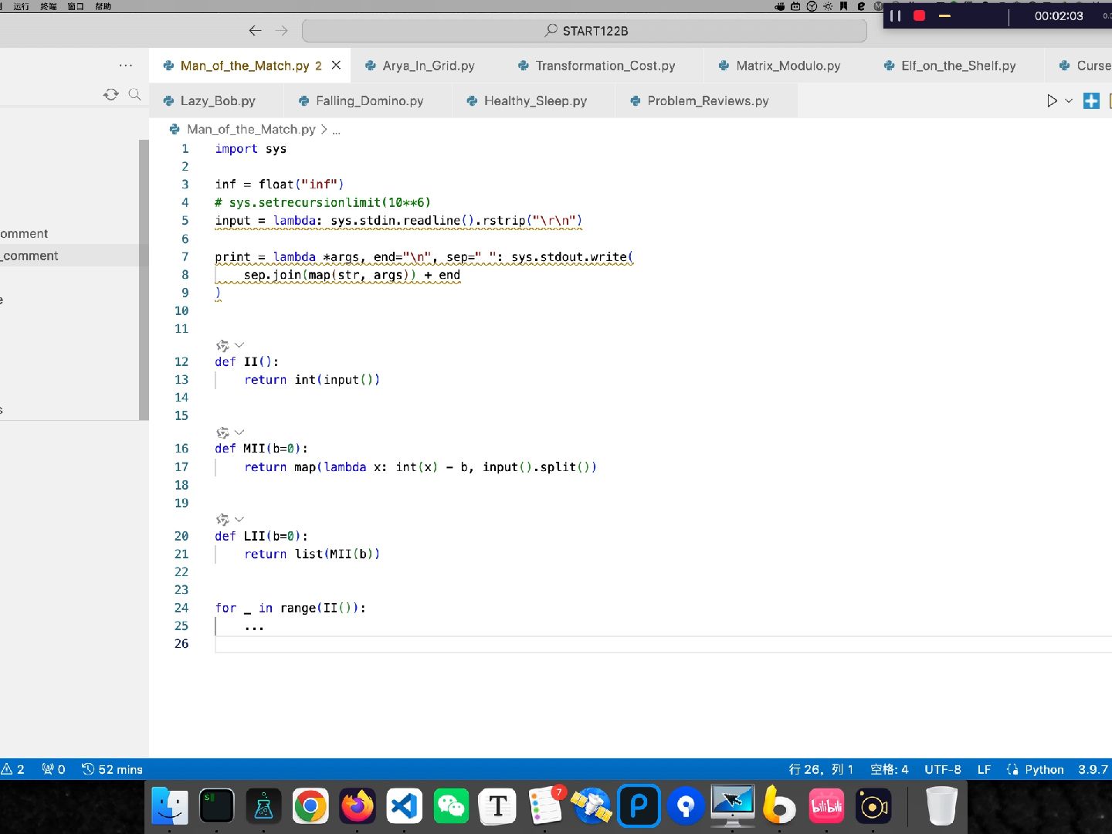Viewport: 1112px width, 834px height.
Task: Open the Run menu in the menu bar
Action: (22, 6)
